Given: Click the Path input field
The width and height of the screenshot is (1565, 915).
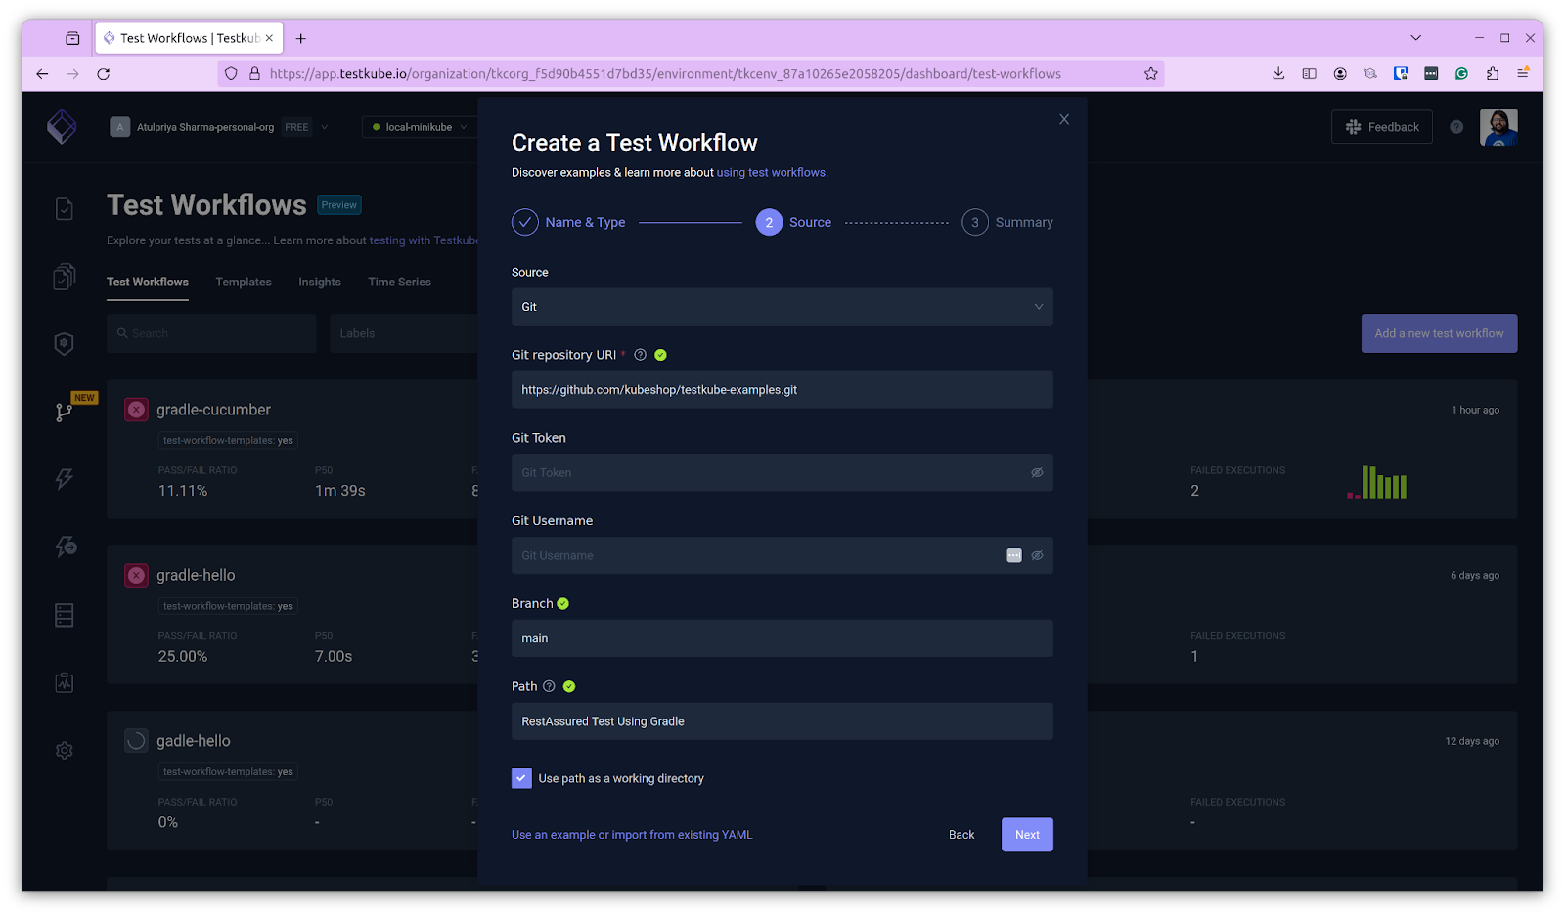Looking at the screenshot, I should [782, 721].
